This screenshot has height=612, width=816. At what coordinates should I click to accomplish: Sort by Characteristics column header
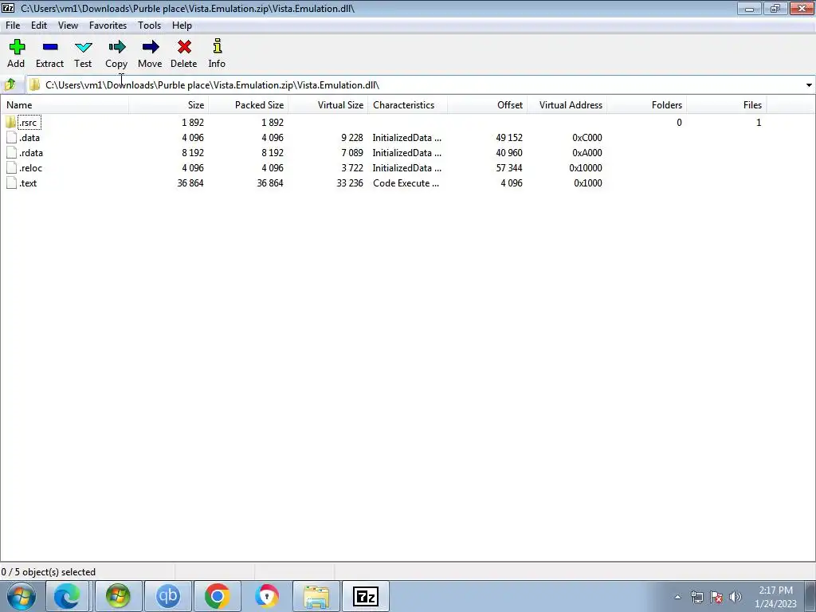coord(407,104)
